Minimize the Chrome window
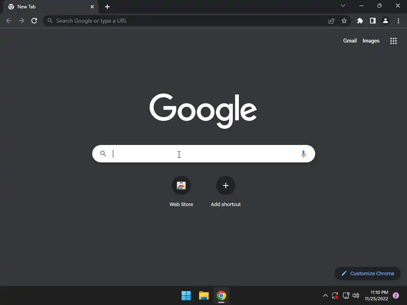The image size is (407, 305). pyautogui.click(x=361, y=6)
